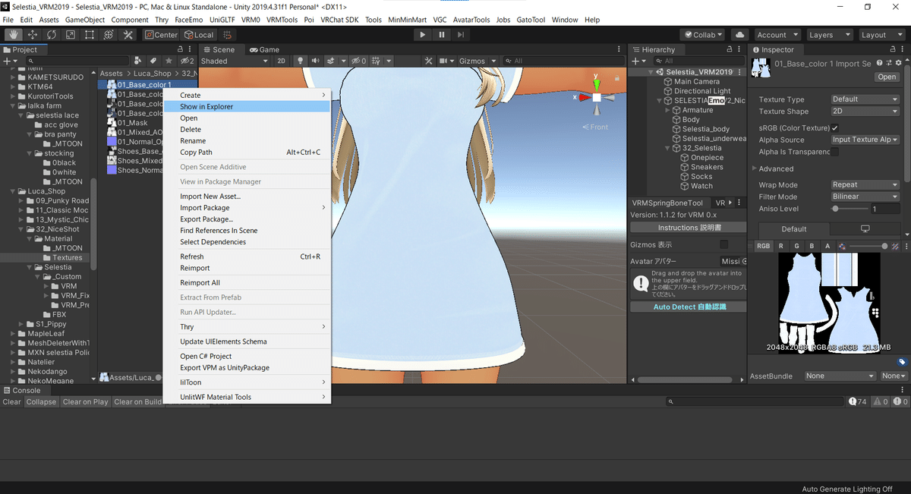Click the Auto Detect 自動認識 button
Image resolution: width=911 pixels, height=494 pixels.
click(689, 307)
